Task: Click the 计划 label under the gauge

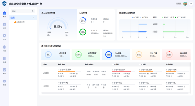Action: tap(49, 32)
